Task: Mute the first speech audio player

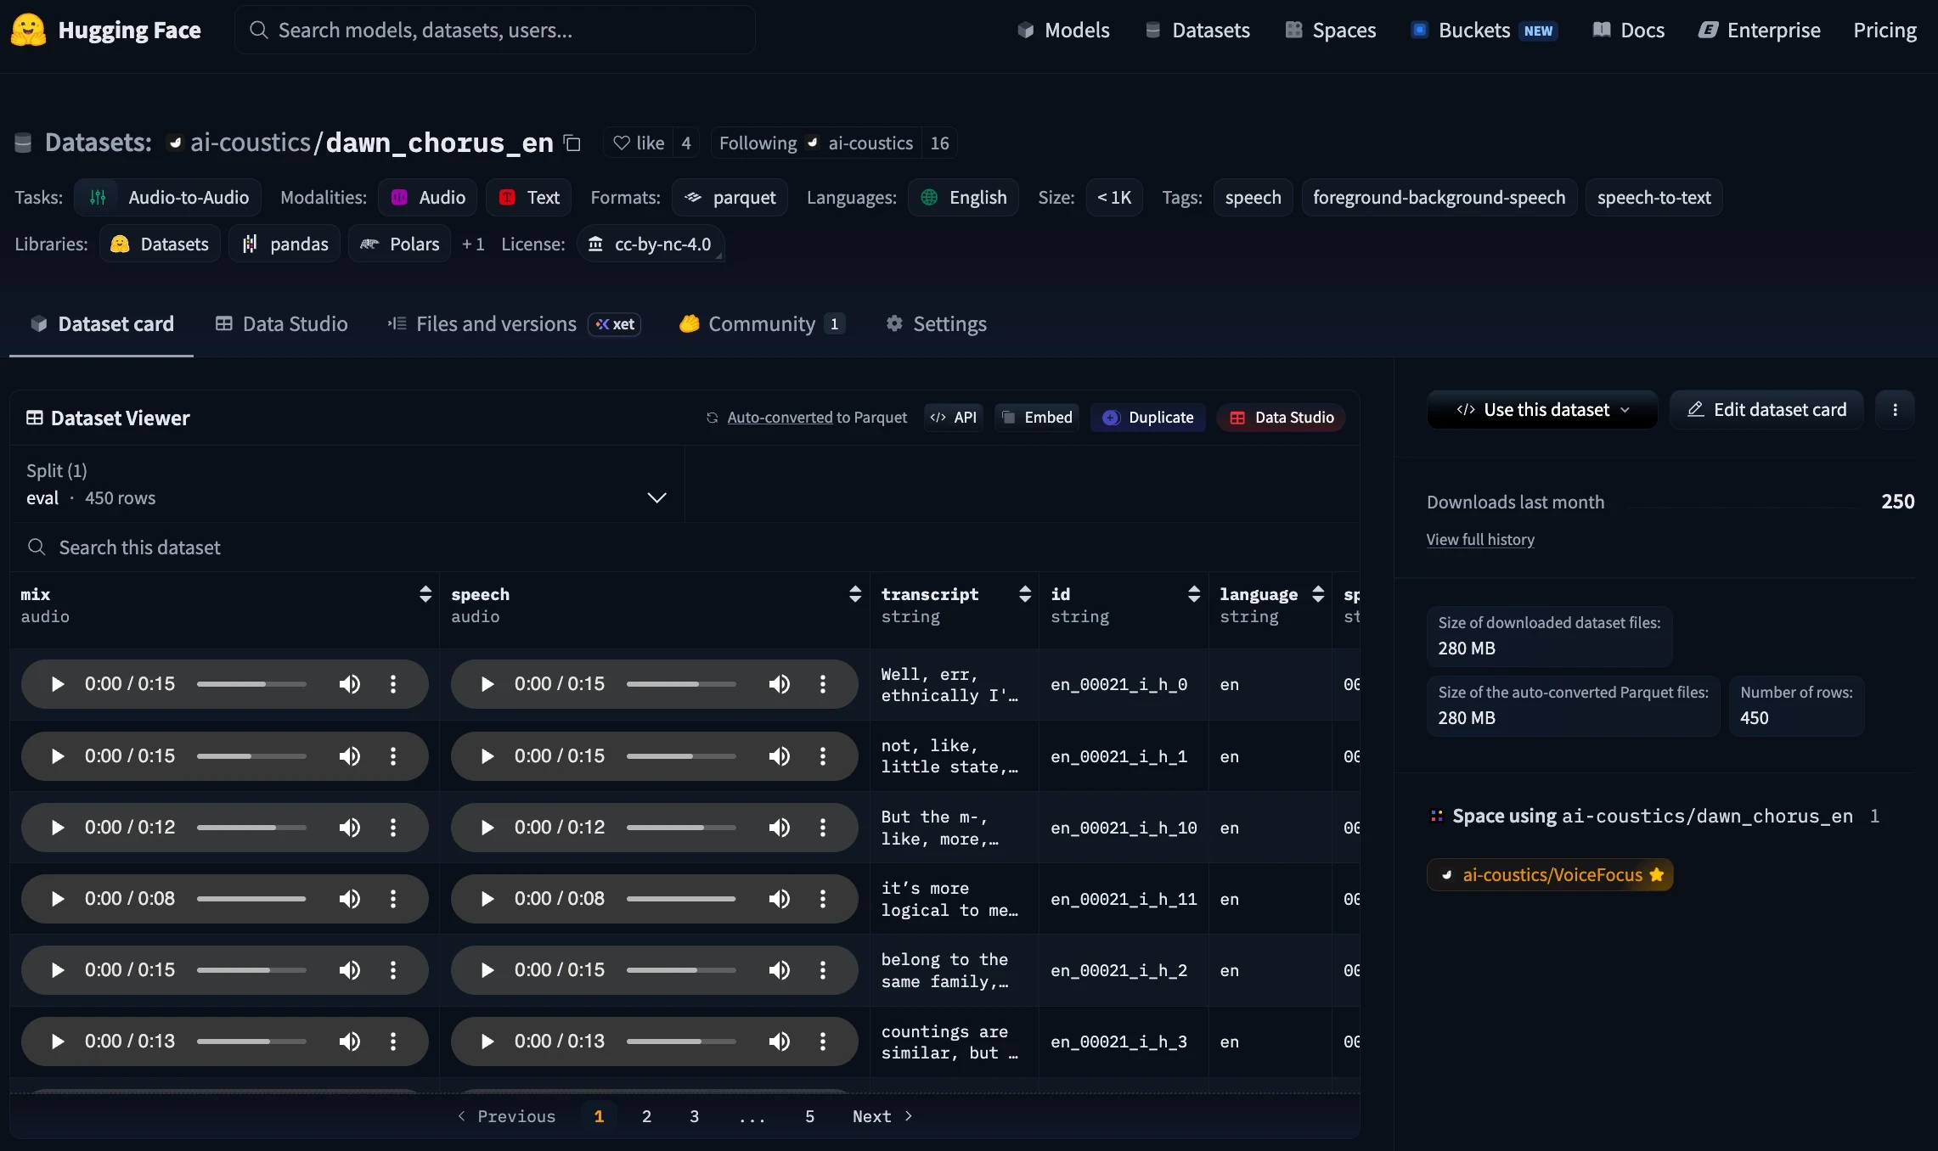Action: click(x=779, y=684)
